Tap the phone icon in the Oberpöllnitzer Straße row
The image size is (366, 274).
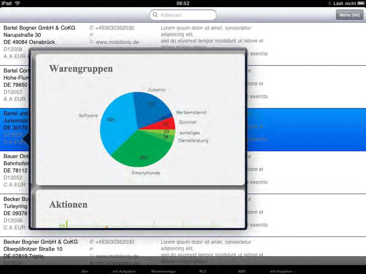[x=91, y=242]
